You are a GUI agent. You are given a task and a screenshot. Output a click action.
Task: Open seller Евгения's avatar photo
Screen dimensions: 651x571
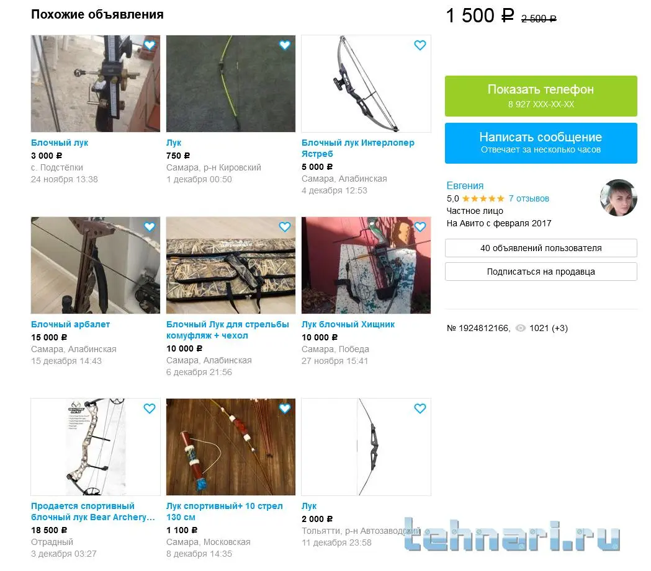click(x=619, y=198)
